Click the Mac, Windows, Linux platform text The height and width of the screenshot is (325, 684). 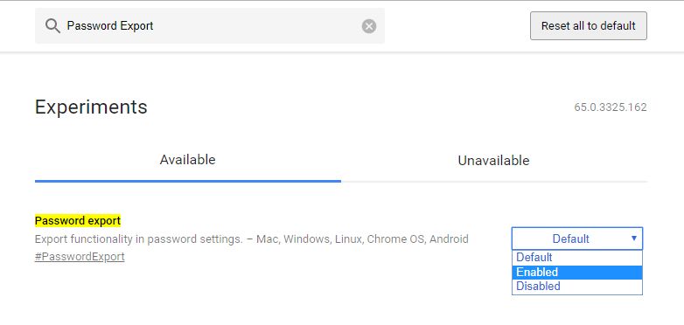tap(310, 239)
